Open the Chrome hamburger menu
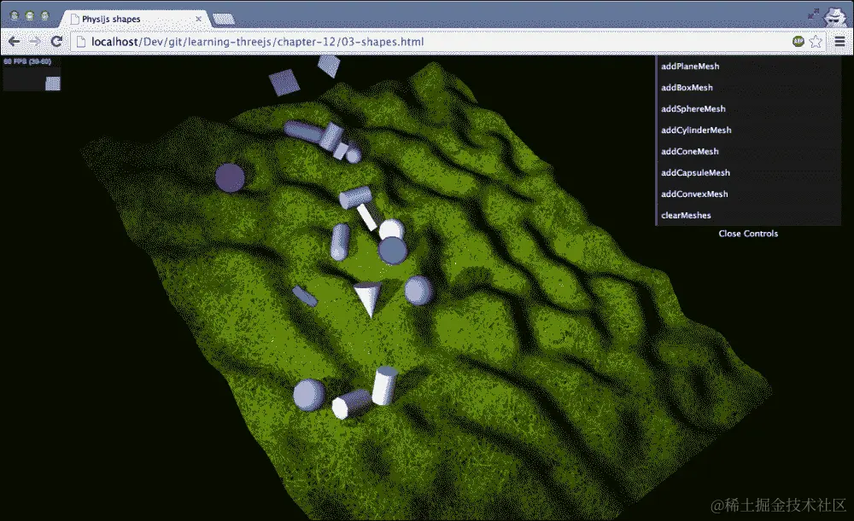This screenshot has height=521, width=854. (x=839, y=41)
